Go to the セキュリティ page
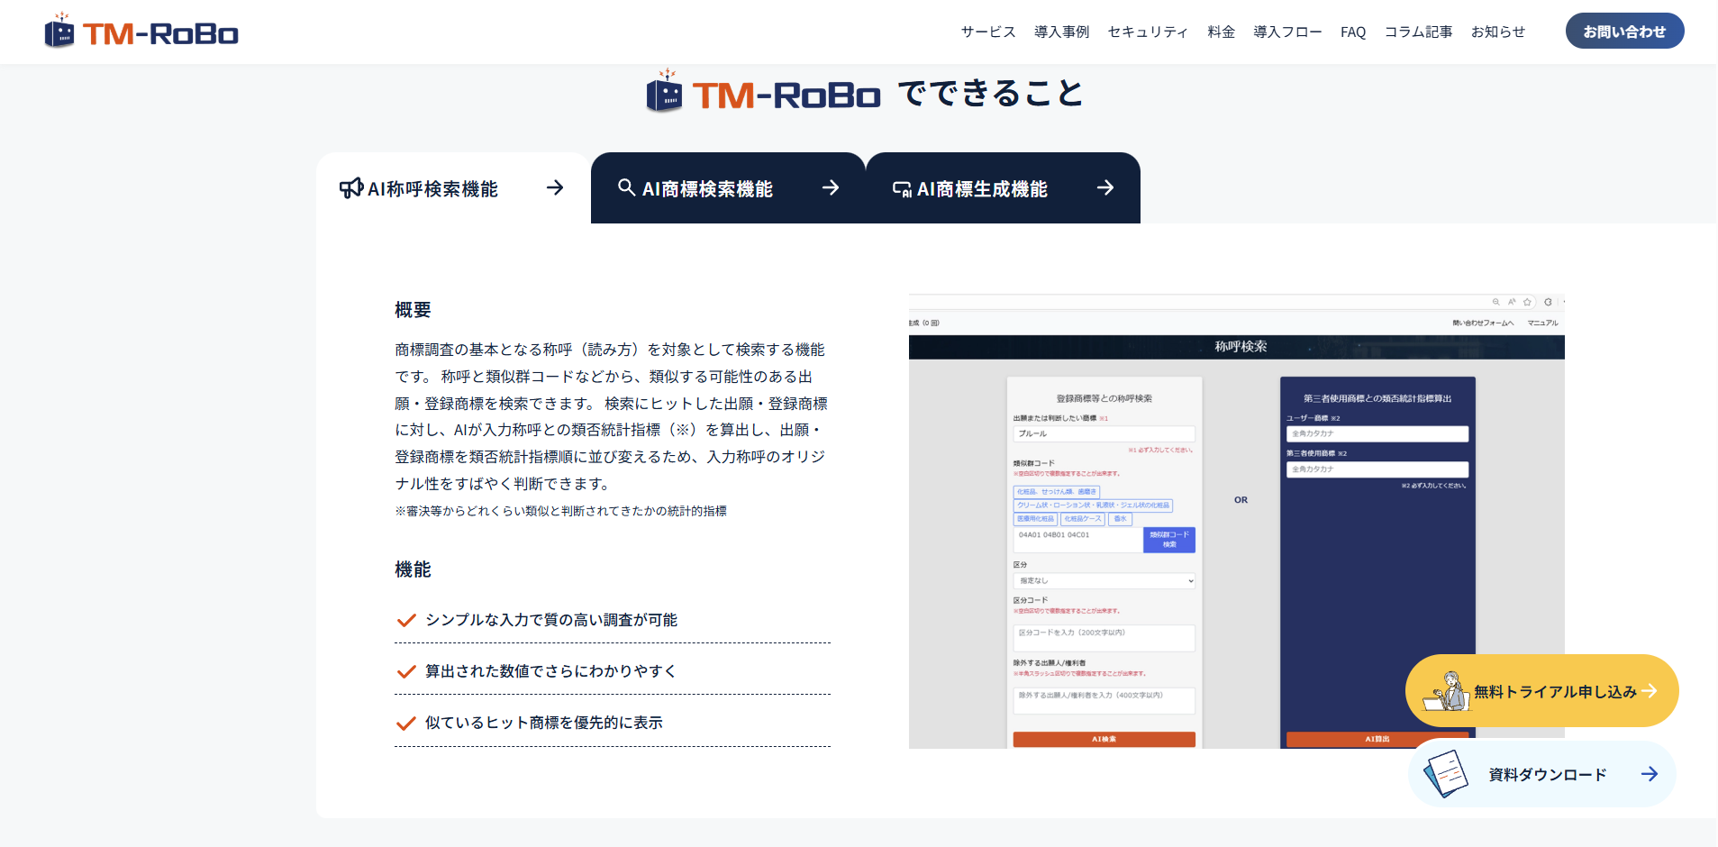The width and height of the screenshot is (1718, 847). click(1148, 32)
